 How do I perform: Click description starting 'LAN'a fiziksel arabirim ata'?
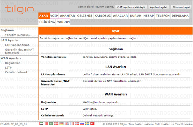[132, 75]
